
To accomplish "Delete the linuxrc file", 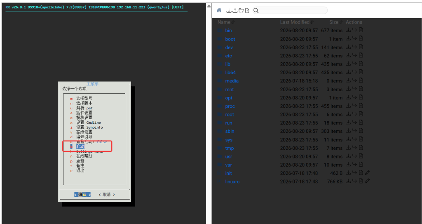I will pos(361,181).
